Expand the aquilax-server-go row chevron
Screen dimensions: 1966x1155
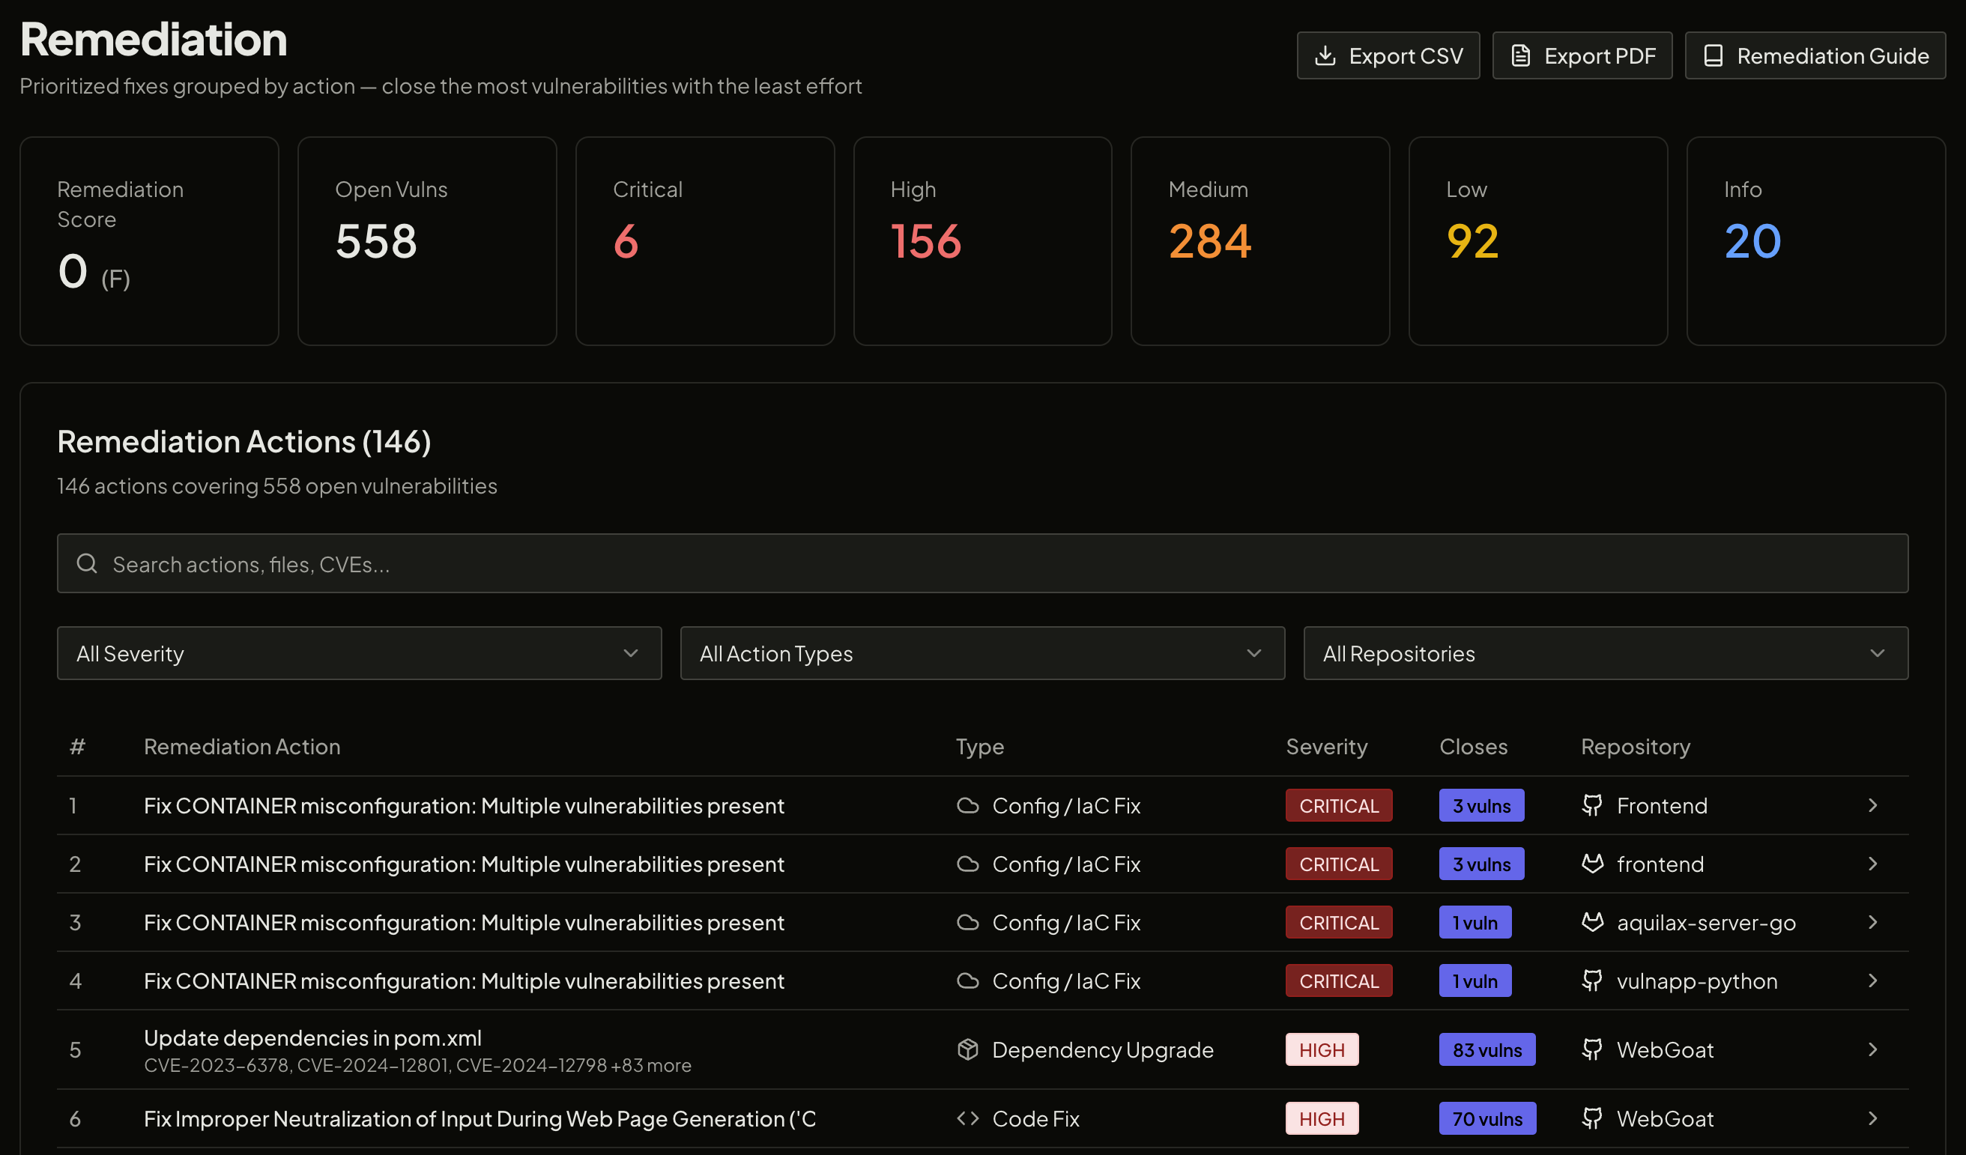click(1872, 922)
